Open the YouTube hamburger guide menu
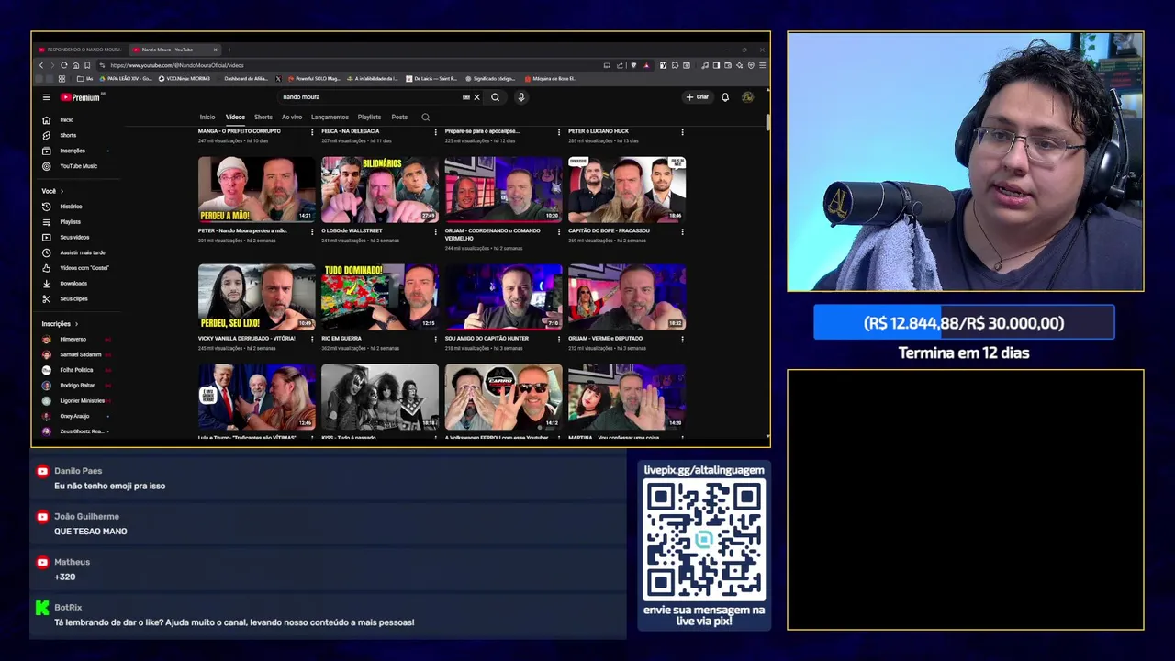 pyautogui.click(x=46, y=97)
